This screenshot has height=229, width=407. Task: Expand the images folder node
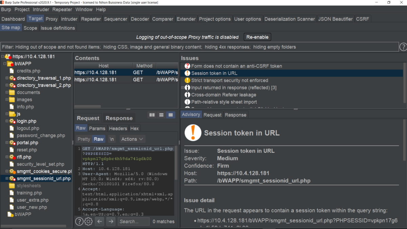[x=7, y=100]
